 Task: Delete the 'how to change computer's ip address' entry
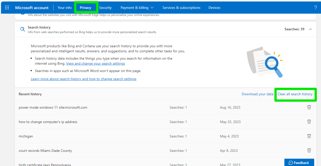click(309, 122)
